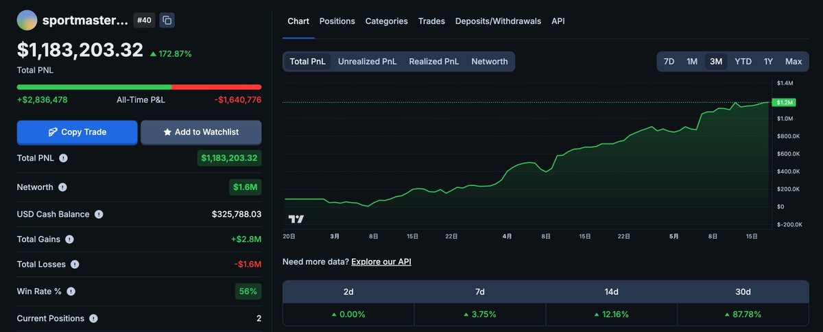The height and width of the screenshot is (332, 823).
Task: Click the 2d 0.00% value
Action: (348, 314)
